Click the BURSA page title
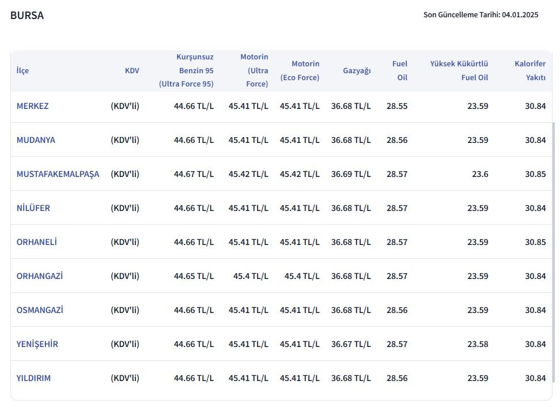Image resolution: width=560 pixels, height=411 pixels. coord(26,16)
